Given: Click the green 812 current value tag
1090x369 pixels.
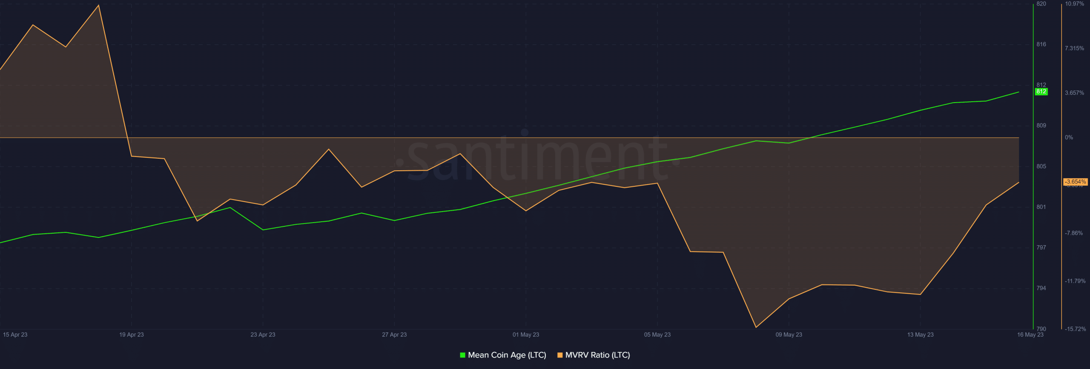Looking at the screenshot, I should point(1041,92).
